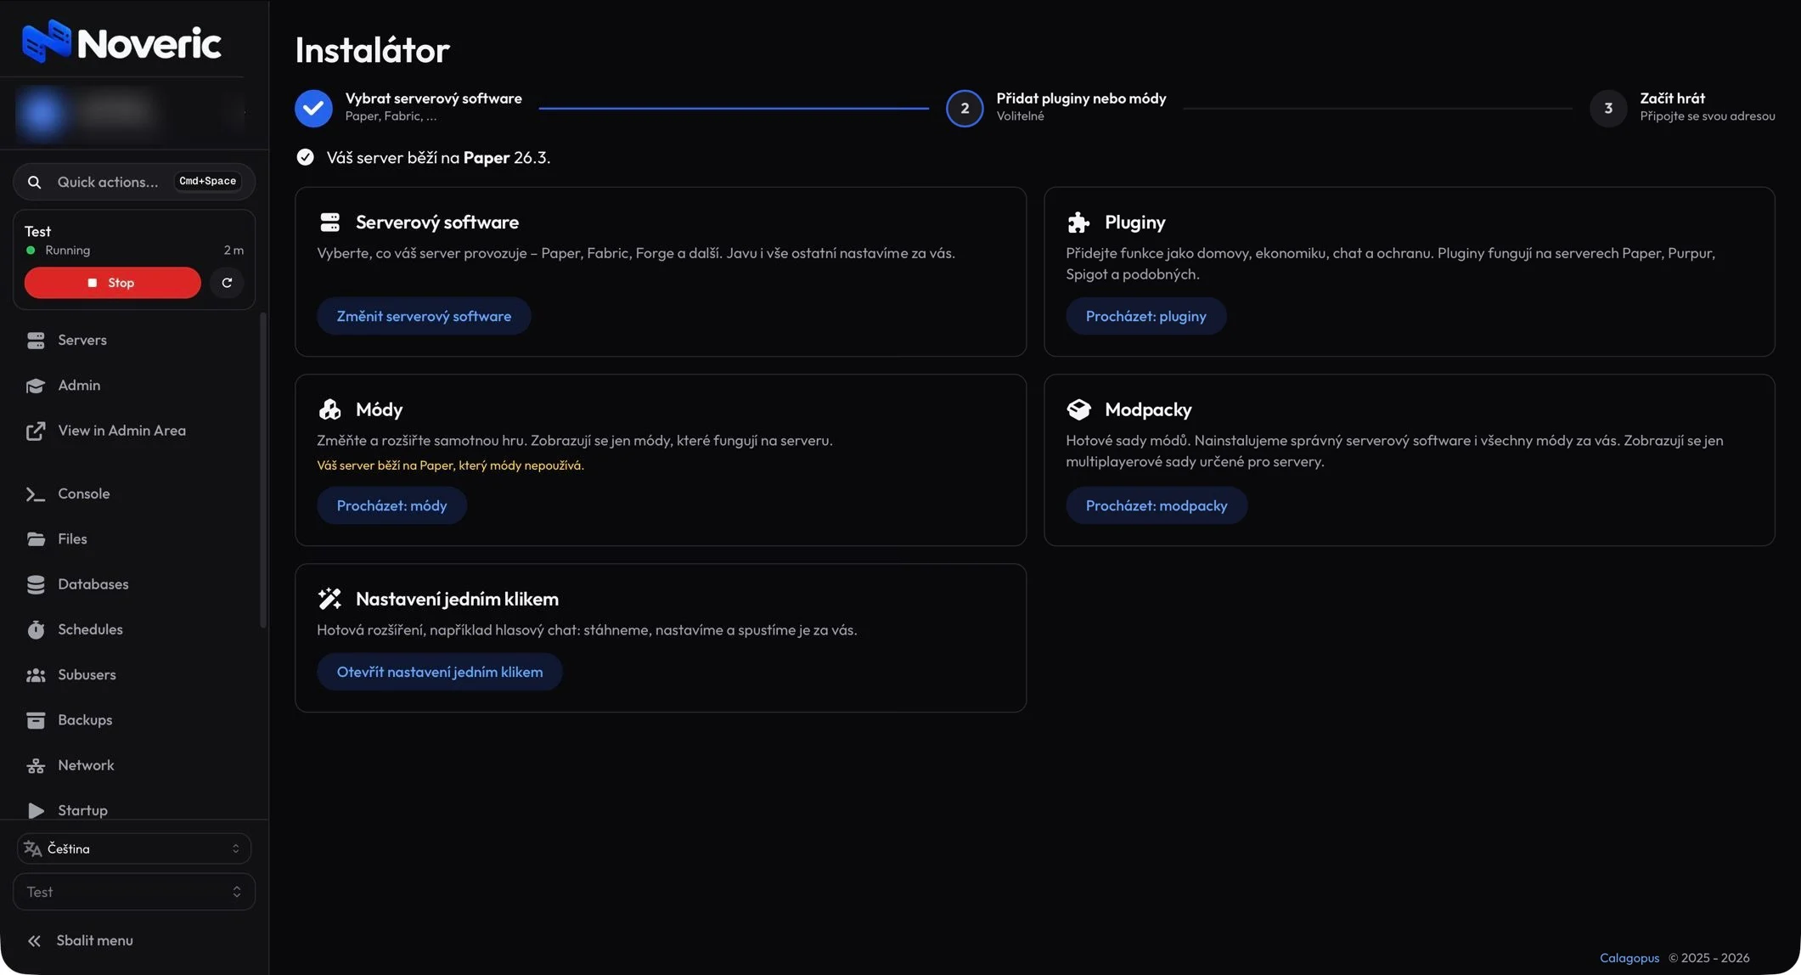Click the completed step Vybrat serverový software checkmark
This screenshot has width=1801, height=975.
313,108
